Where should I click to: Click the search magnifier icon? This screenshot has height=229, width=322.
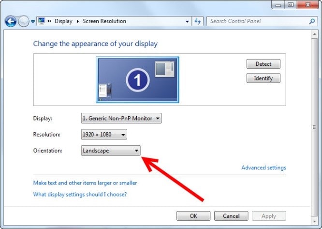coord(312,21)
